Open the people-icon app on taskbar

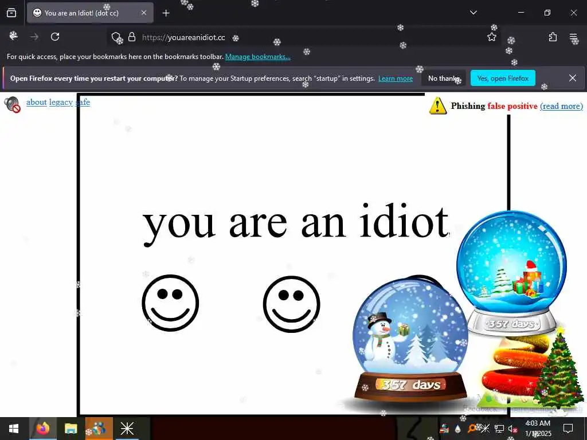coord(99,429)
